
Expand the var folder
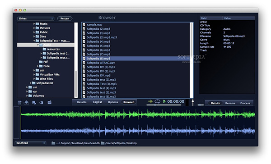click(27, 91)
